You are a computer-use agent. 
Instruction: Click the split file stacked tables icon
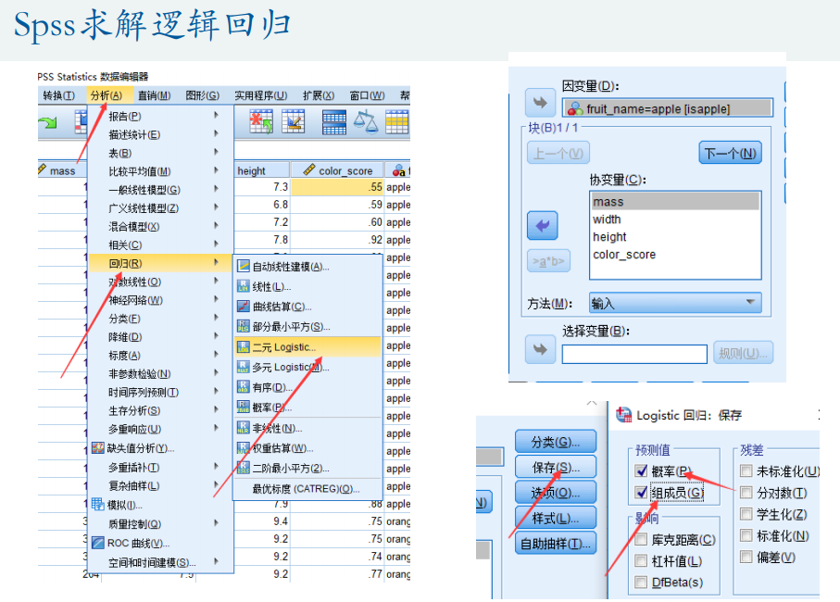click(334, 121)
